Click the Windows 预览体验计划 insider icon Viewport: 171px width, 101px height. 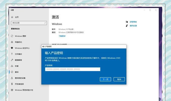tap(12, 90)
